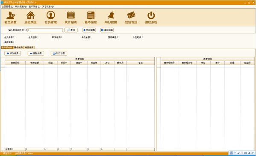This screenshot has width=256, height=156.
Task: Click the 添加消费 add consumption button
Action: 12,54
